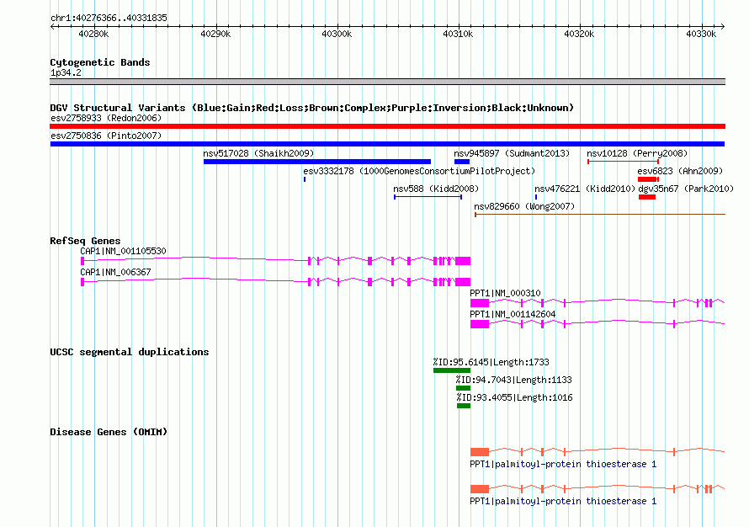Click the 40290k ruler tick label

coord(215,34)
